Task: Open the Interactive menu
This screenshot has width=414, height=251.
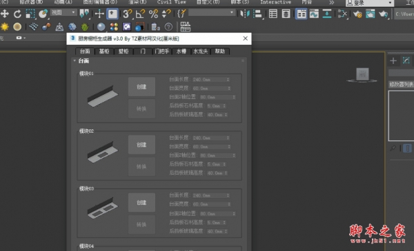Action: tap(275, 2)
